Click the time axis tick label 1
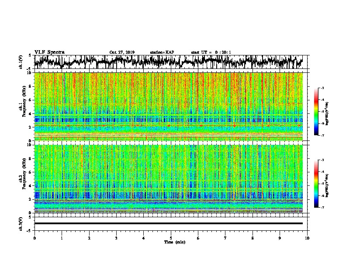 pos(62,238)
